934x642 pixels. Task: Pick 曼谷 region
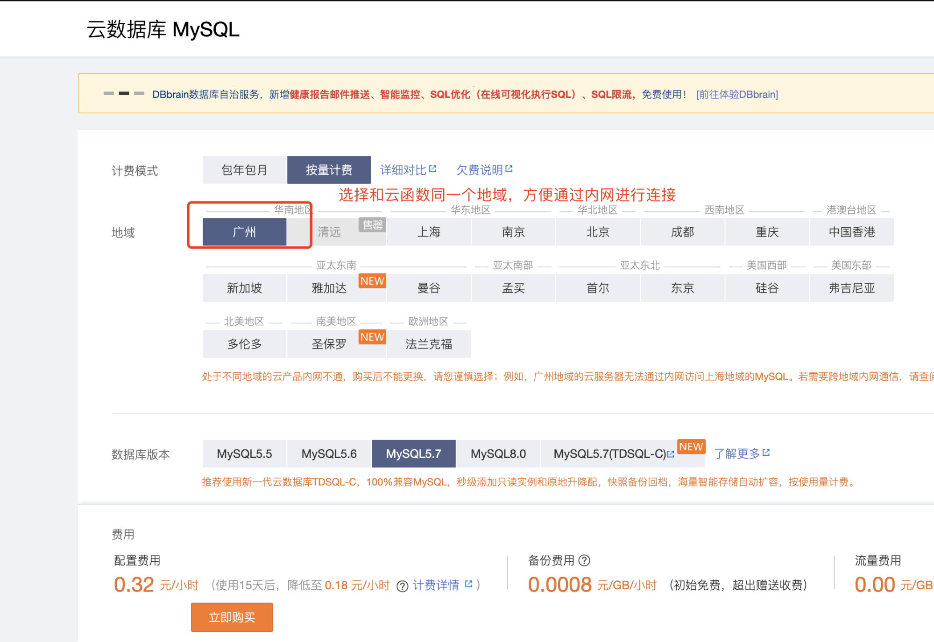click(429, 288)
